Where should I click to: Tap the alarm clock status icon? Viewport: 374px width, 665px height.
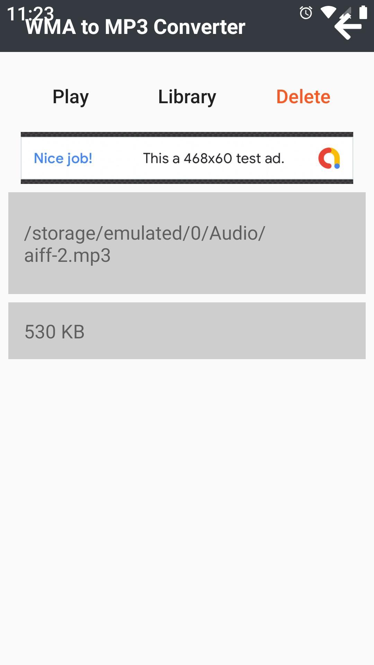[x=306, y=13]
